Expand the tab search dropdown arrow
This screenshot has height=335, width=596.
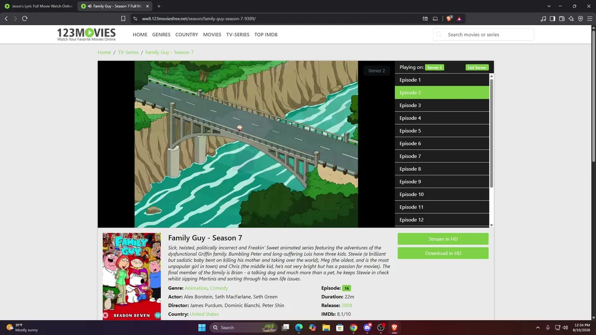pos(549,6)
